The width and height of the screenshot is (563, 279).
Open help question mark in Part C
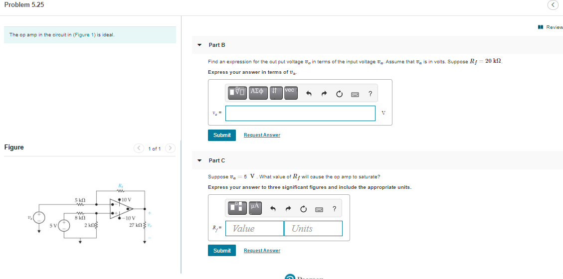click(x=334, y=209)
